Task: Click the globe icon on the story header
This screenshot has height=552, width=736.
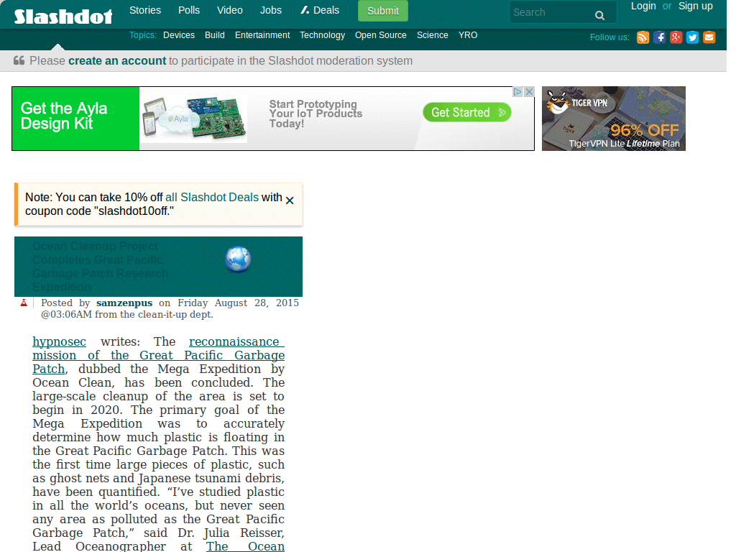Action: point(237,259)
